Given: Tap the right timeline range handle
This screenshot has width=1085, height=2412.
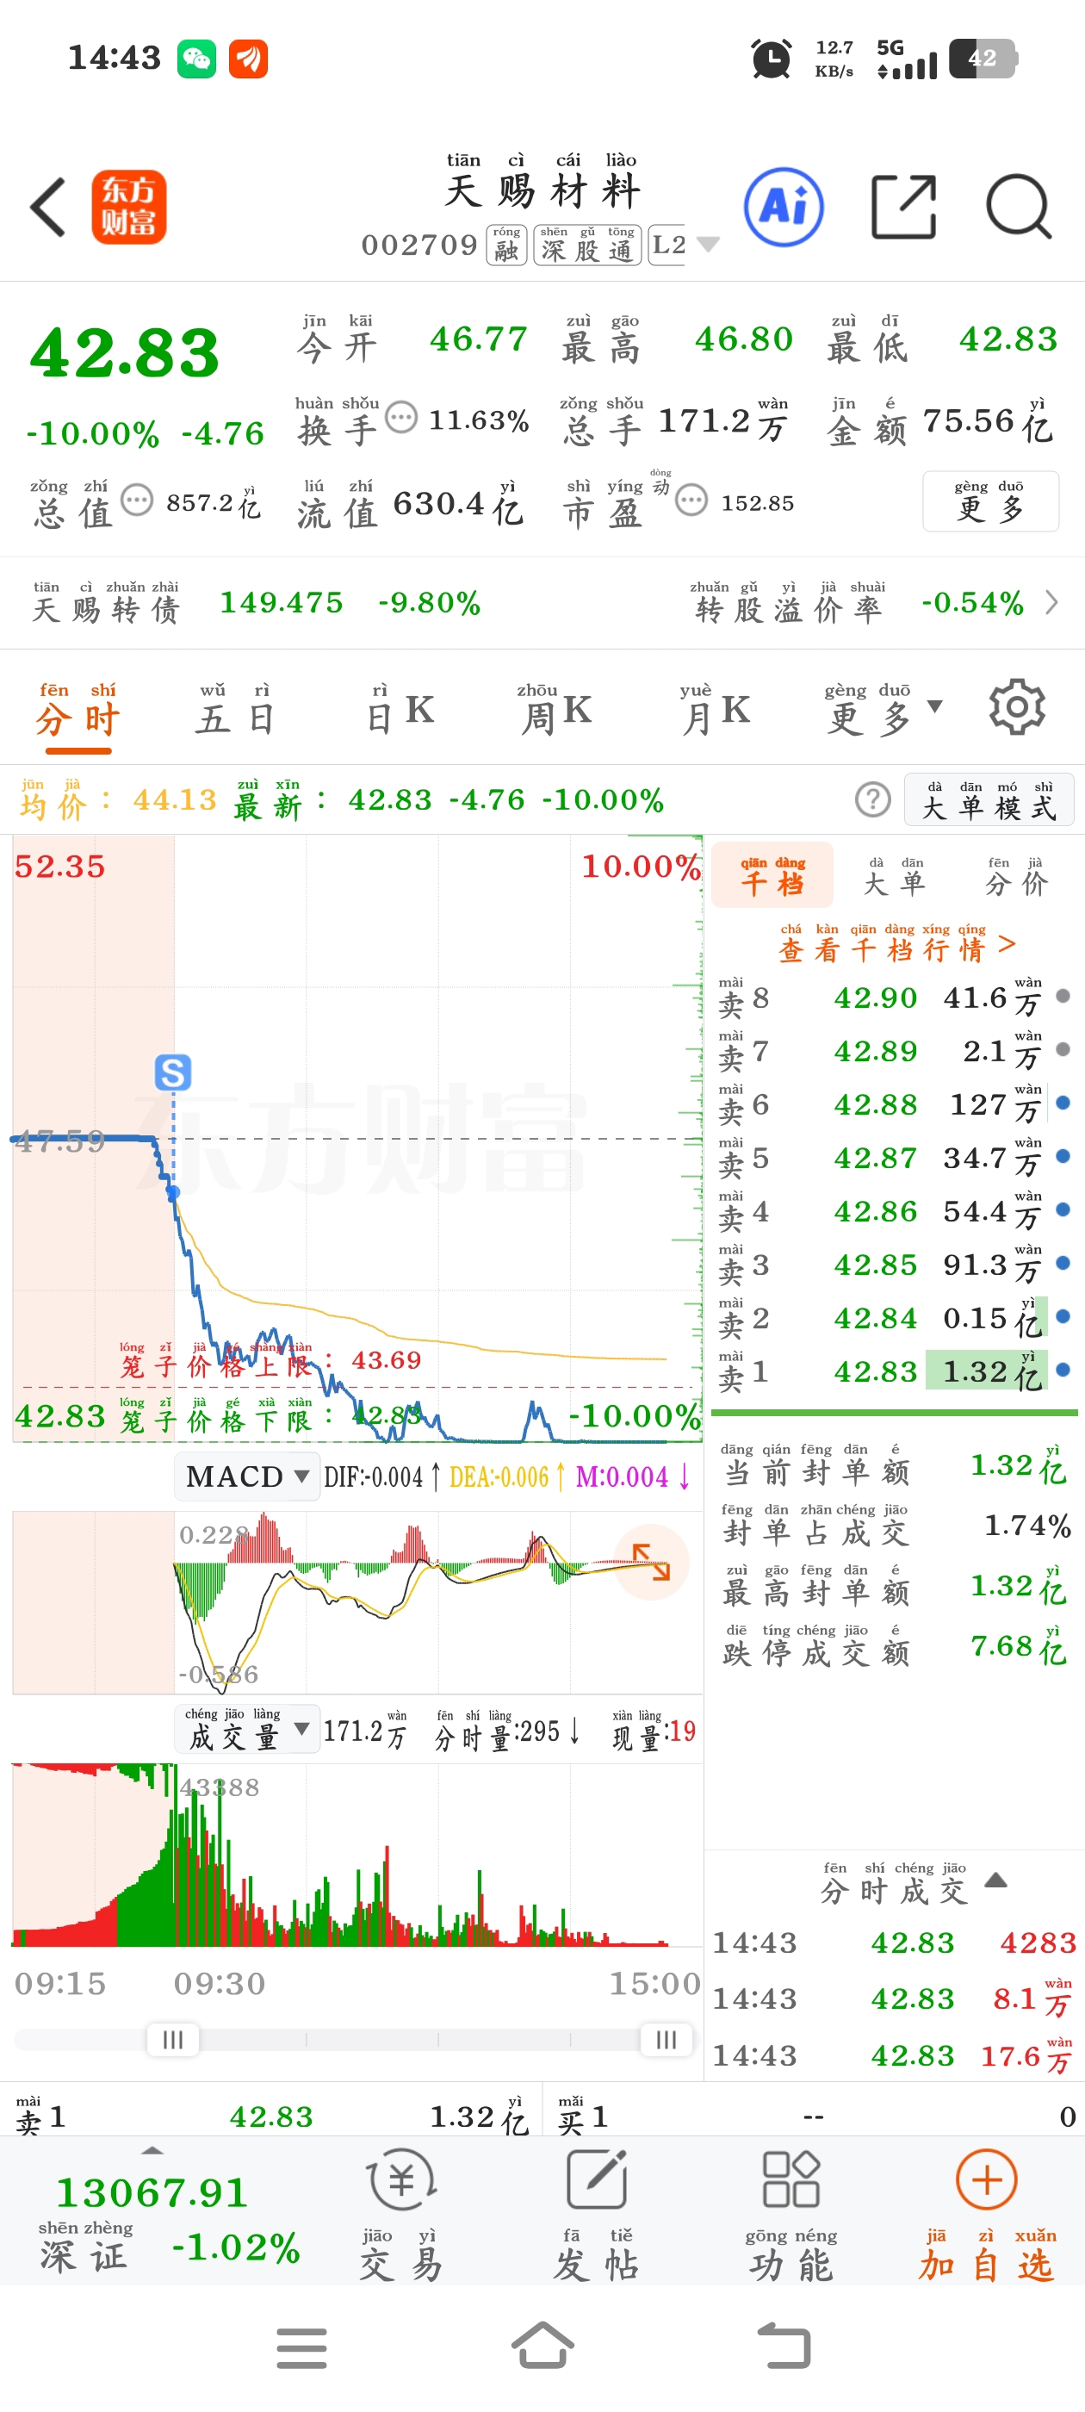Looking at the screenshot, I should 666,2039.
